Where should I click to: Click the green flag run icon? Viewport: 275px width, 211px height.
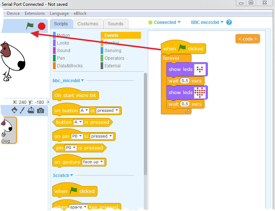tap(30, 26)
